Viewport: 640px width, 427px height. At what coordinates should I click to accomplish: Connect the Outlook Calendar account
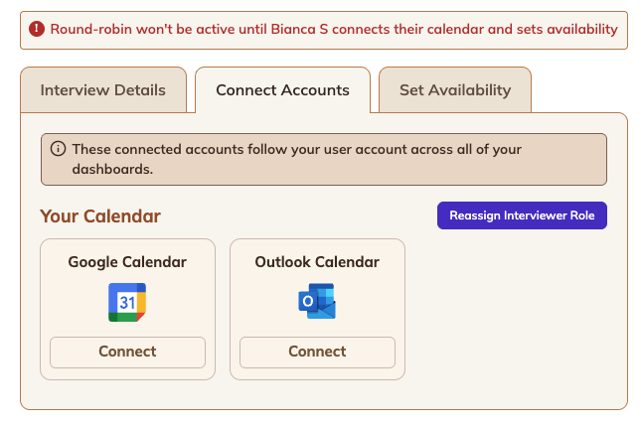tap(317, 352)
